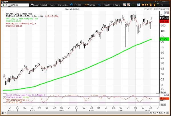Click the right scroll arrow on timeline

165,113
